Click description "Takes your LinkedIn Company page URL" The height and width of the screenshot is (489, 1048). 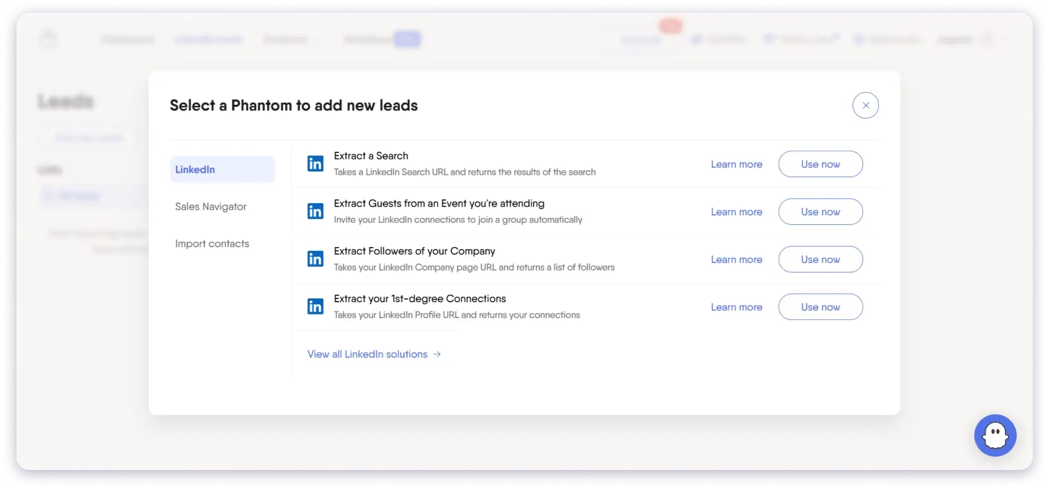[474, 267]
